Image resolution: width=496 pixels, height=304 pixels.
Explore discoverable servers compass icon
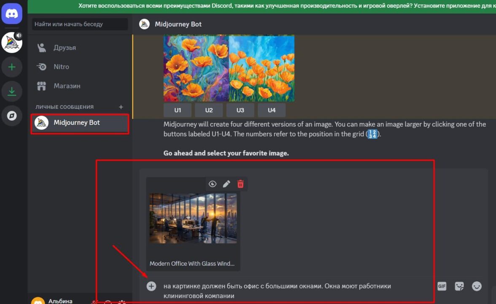[12, 116]
